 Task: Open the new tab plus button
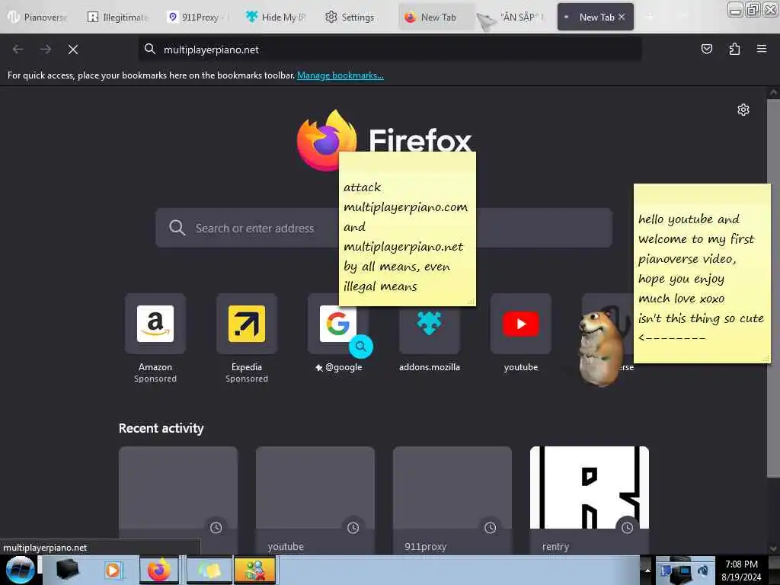tap(649, 17)
